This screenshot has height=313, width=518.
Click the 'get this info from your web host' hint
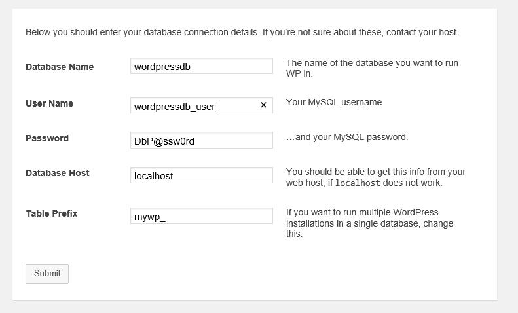click(376, 177)
